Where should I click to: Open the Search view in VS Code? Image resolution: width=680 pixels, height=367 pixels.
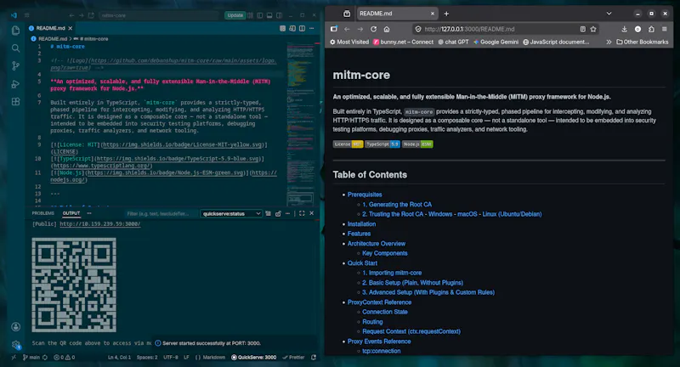click(15, 48)
